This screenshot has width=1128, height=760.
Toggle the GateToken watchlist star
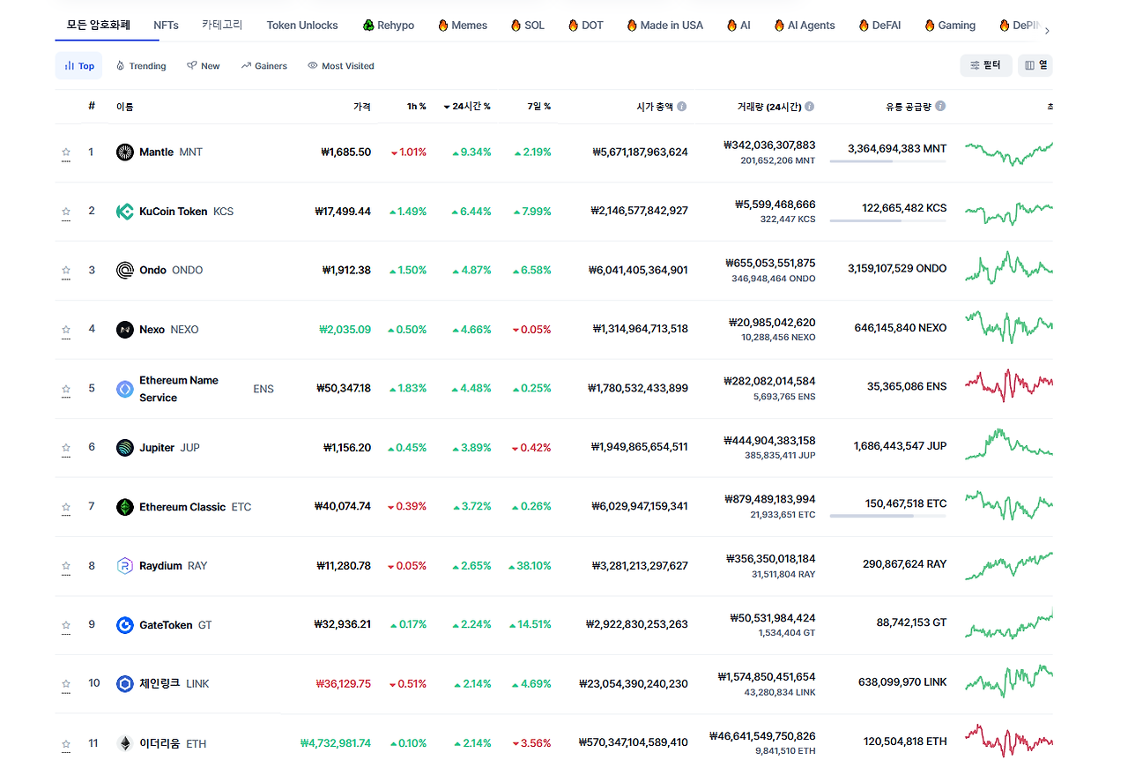[66, 625]
